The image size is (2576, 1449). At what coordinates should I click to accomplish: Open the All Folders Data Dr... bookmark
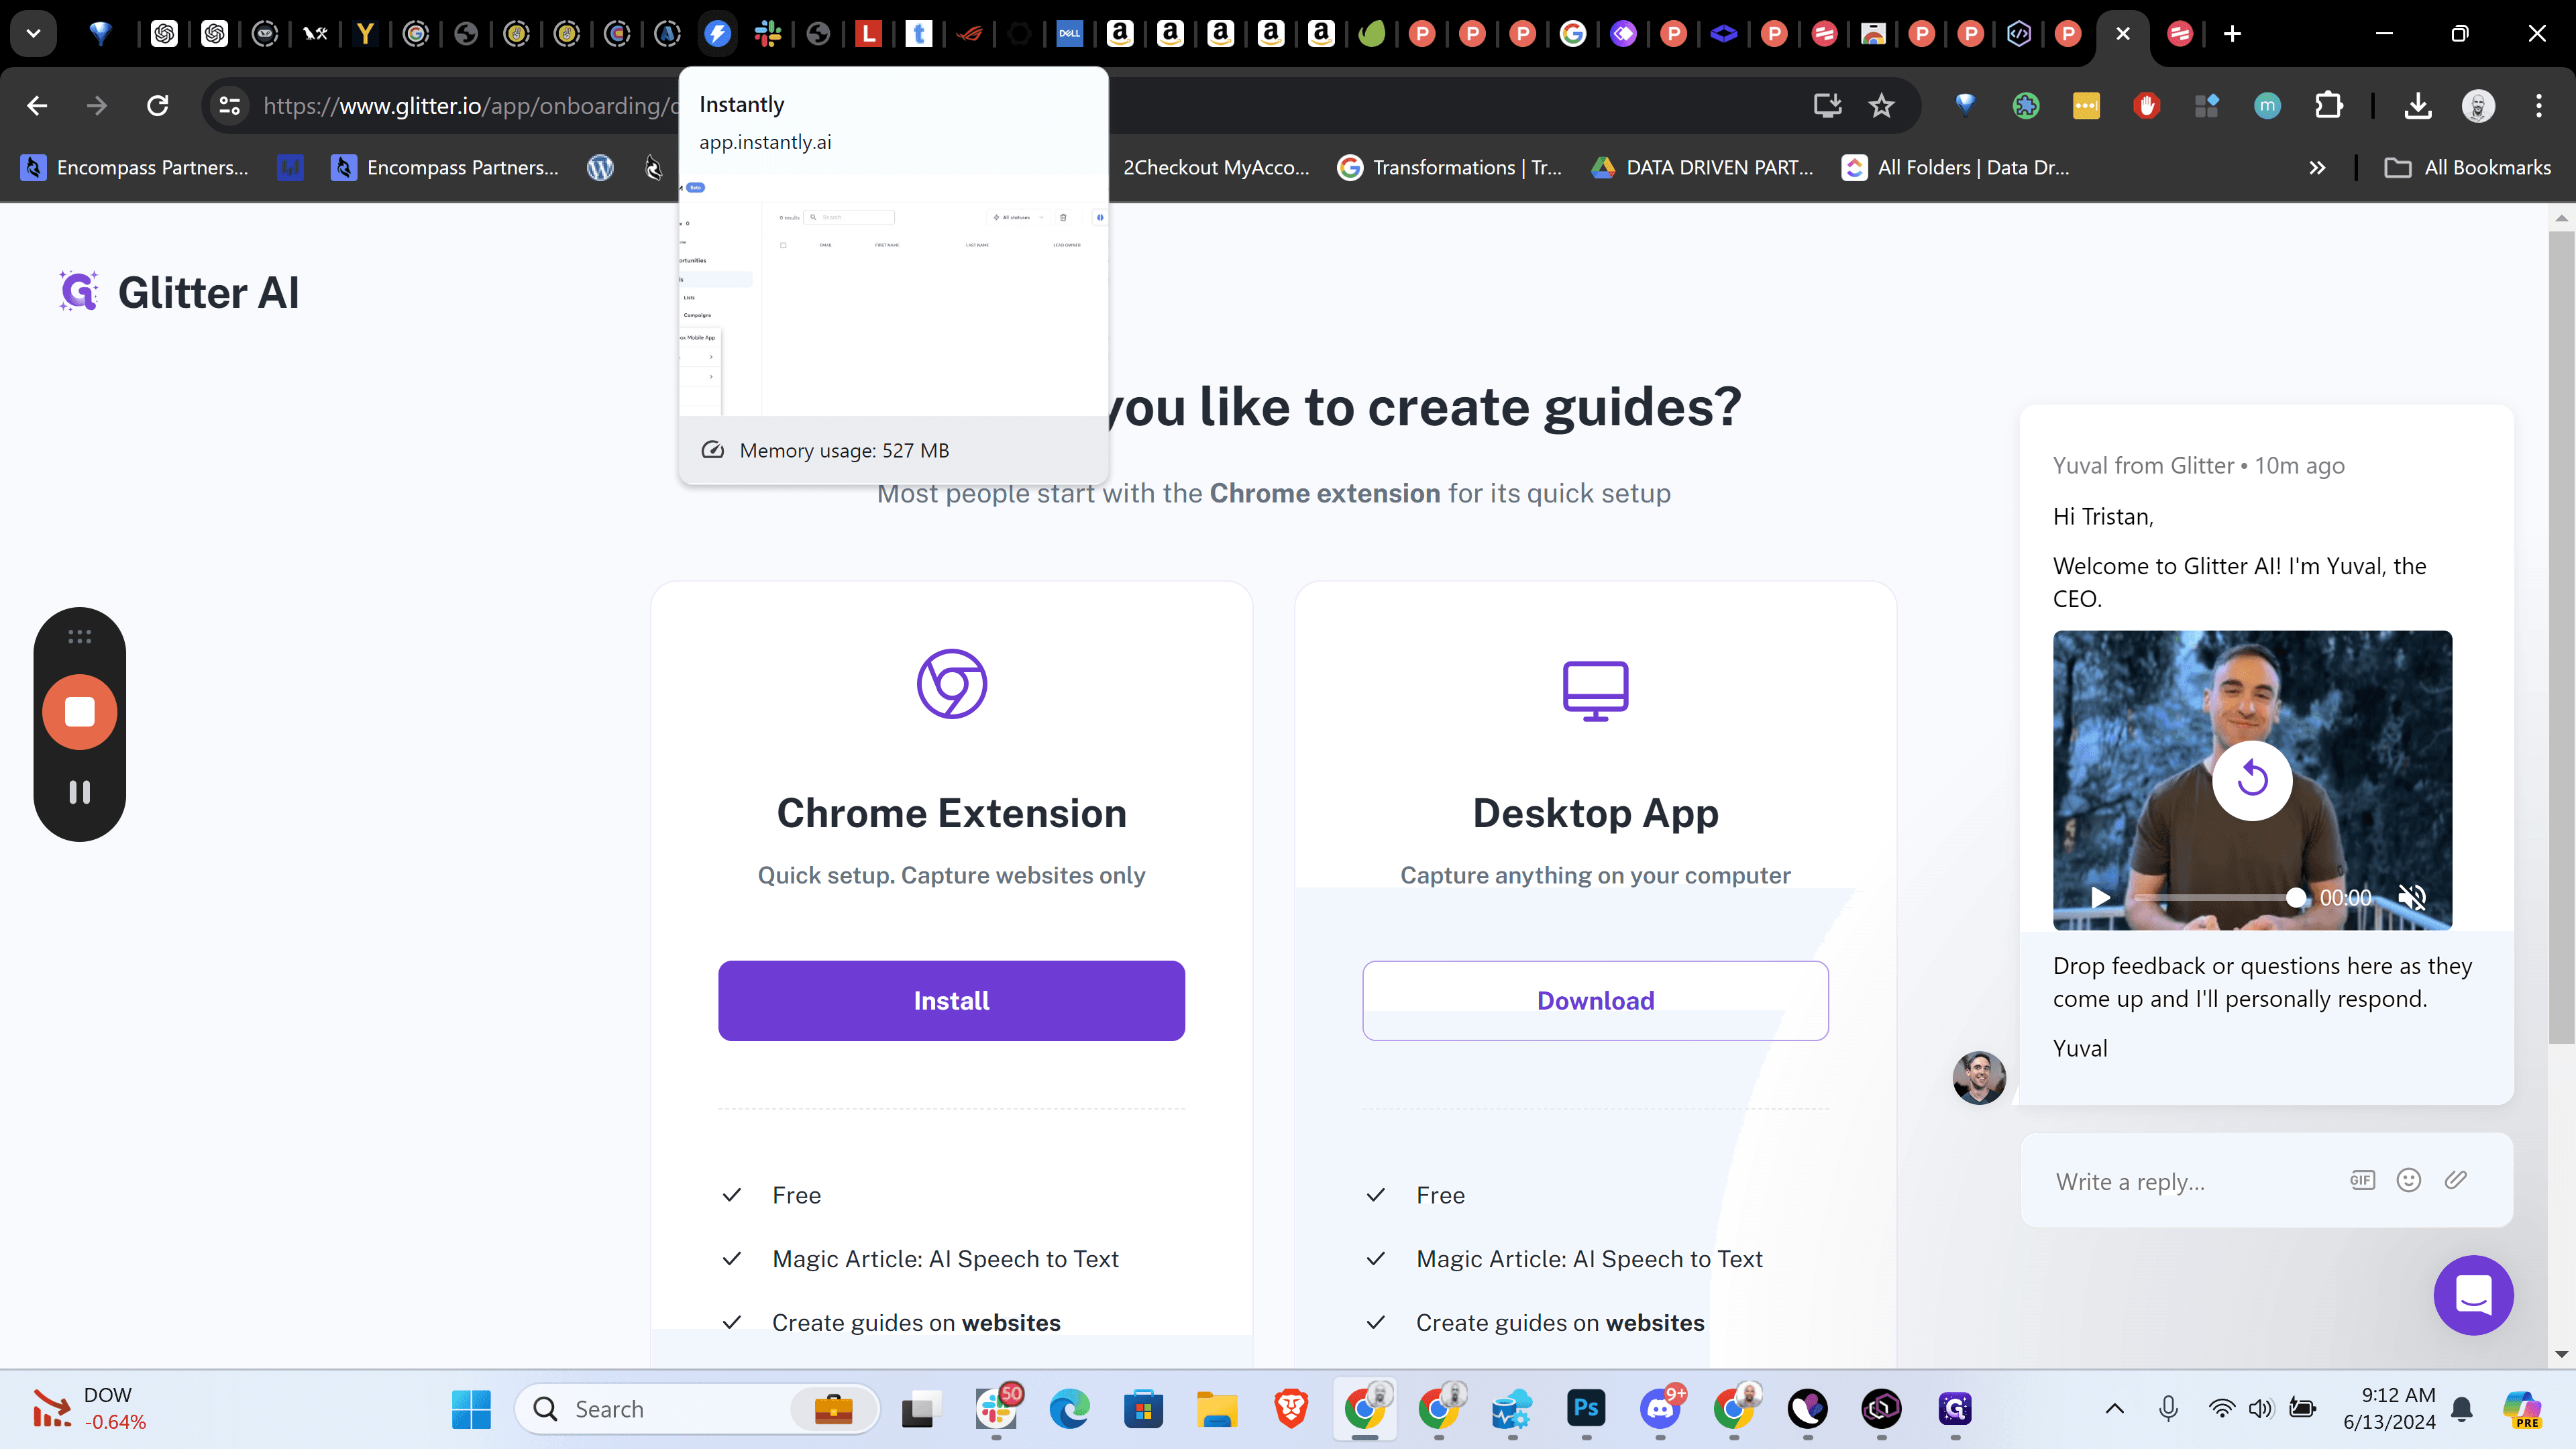pyautogui.click(x=1957, y=168)
